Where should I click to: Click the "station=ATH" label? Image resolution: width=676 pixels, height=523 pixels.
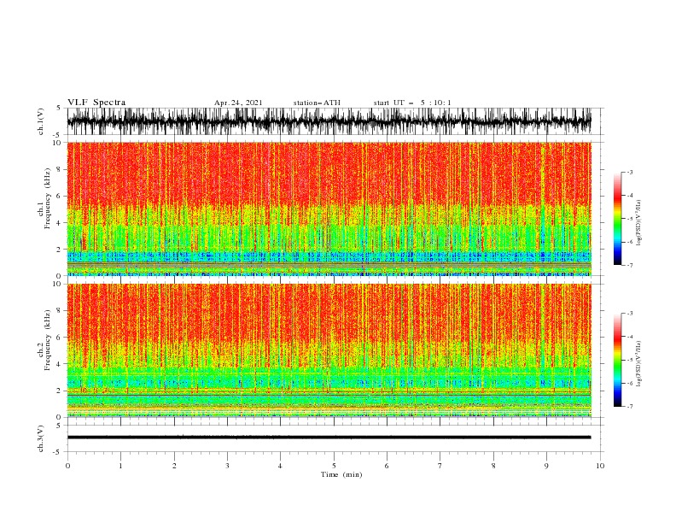317,103
